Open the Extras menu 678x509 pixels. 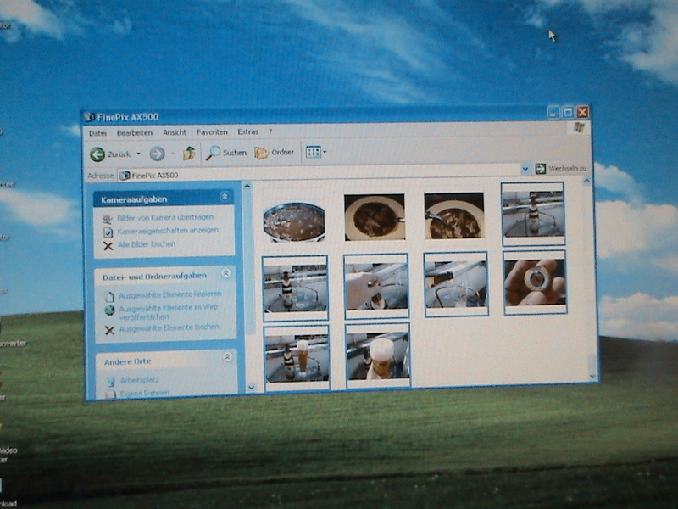(x=247, y=131)
